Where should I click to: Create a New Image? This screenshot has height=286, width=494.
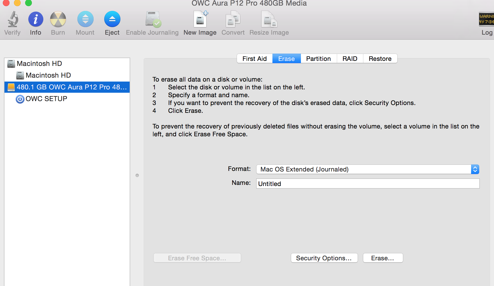pyautogui.click(x=200, y=19)
